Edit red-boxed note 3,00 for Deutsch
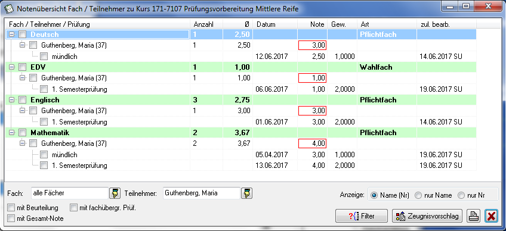The width and height of the screenshot is (506, 231). pyautogui.click(x=313, y=45)
